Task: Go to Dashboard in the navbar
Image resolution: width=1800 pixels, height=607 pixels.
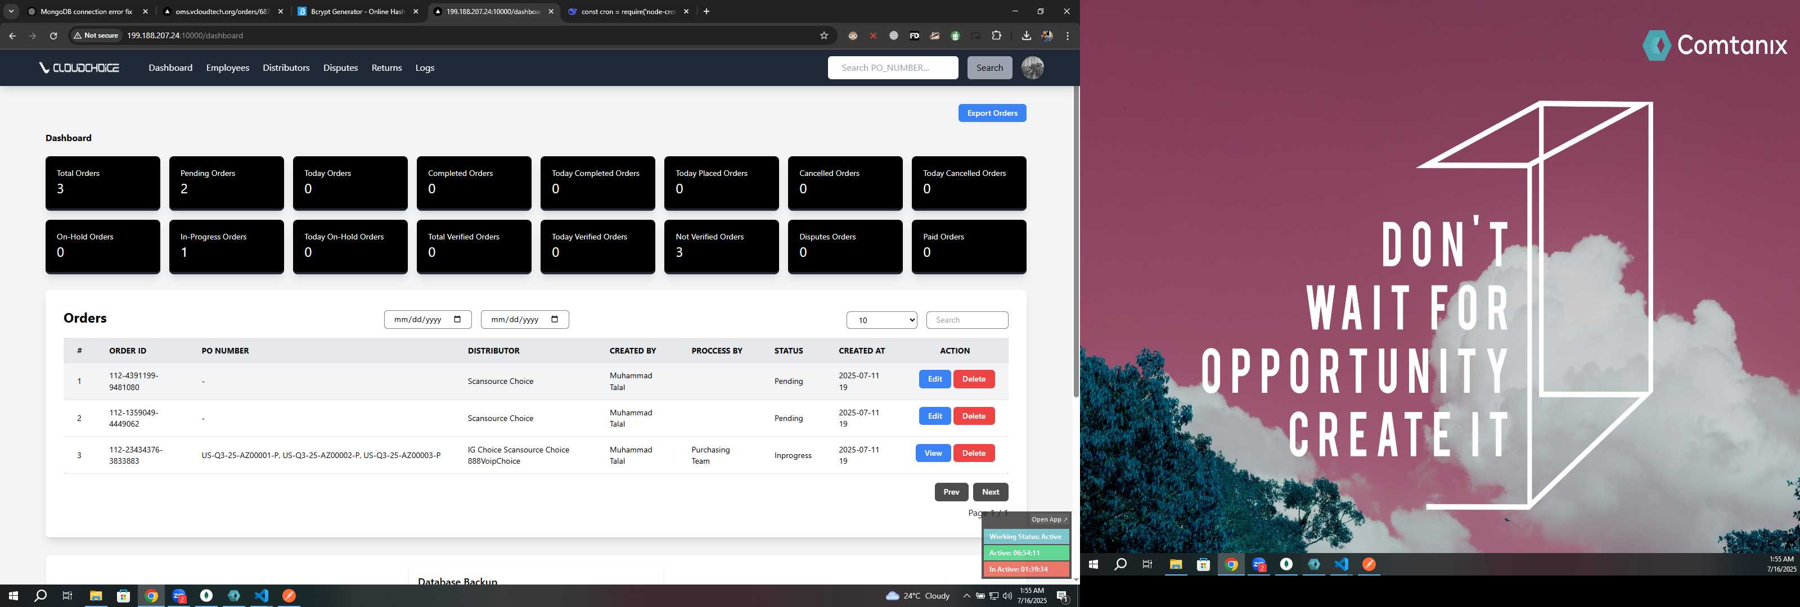Action: [170, 68]
